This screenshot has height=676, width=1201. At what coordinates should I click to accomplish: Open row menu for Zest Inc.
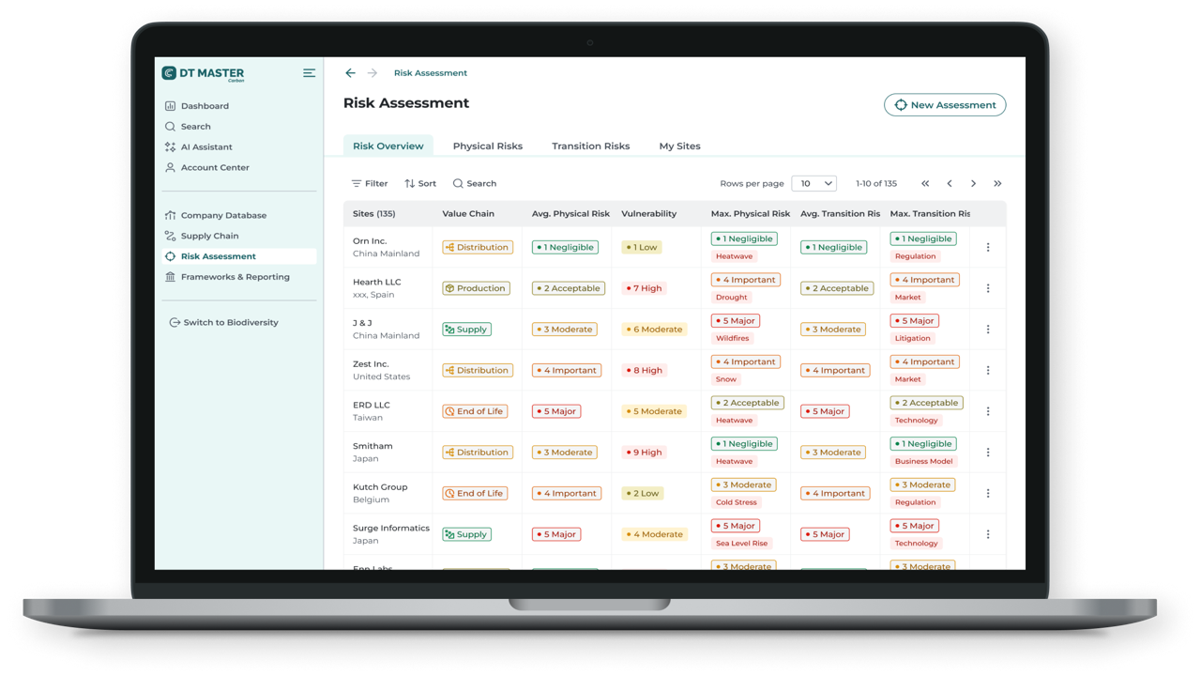pyautogui.click(x=988, y=371)
